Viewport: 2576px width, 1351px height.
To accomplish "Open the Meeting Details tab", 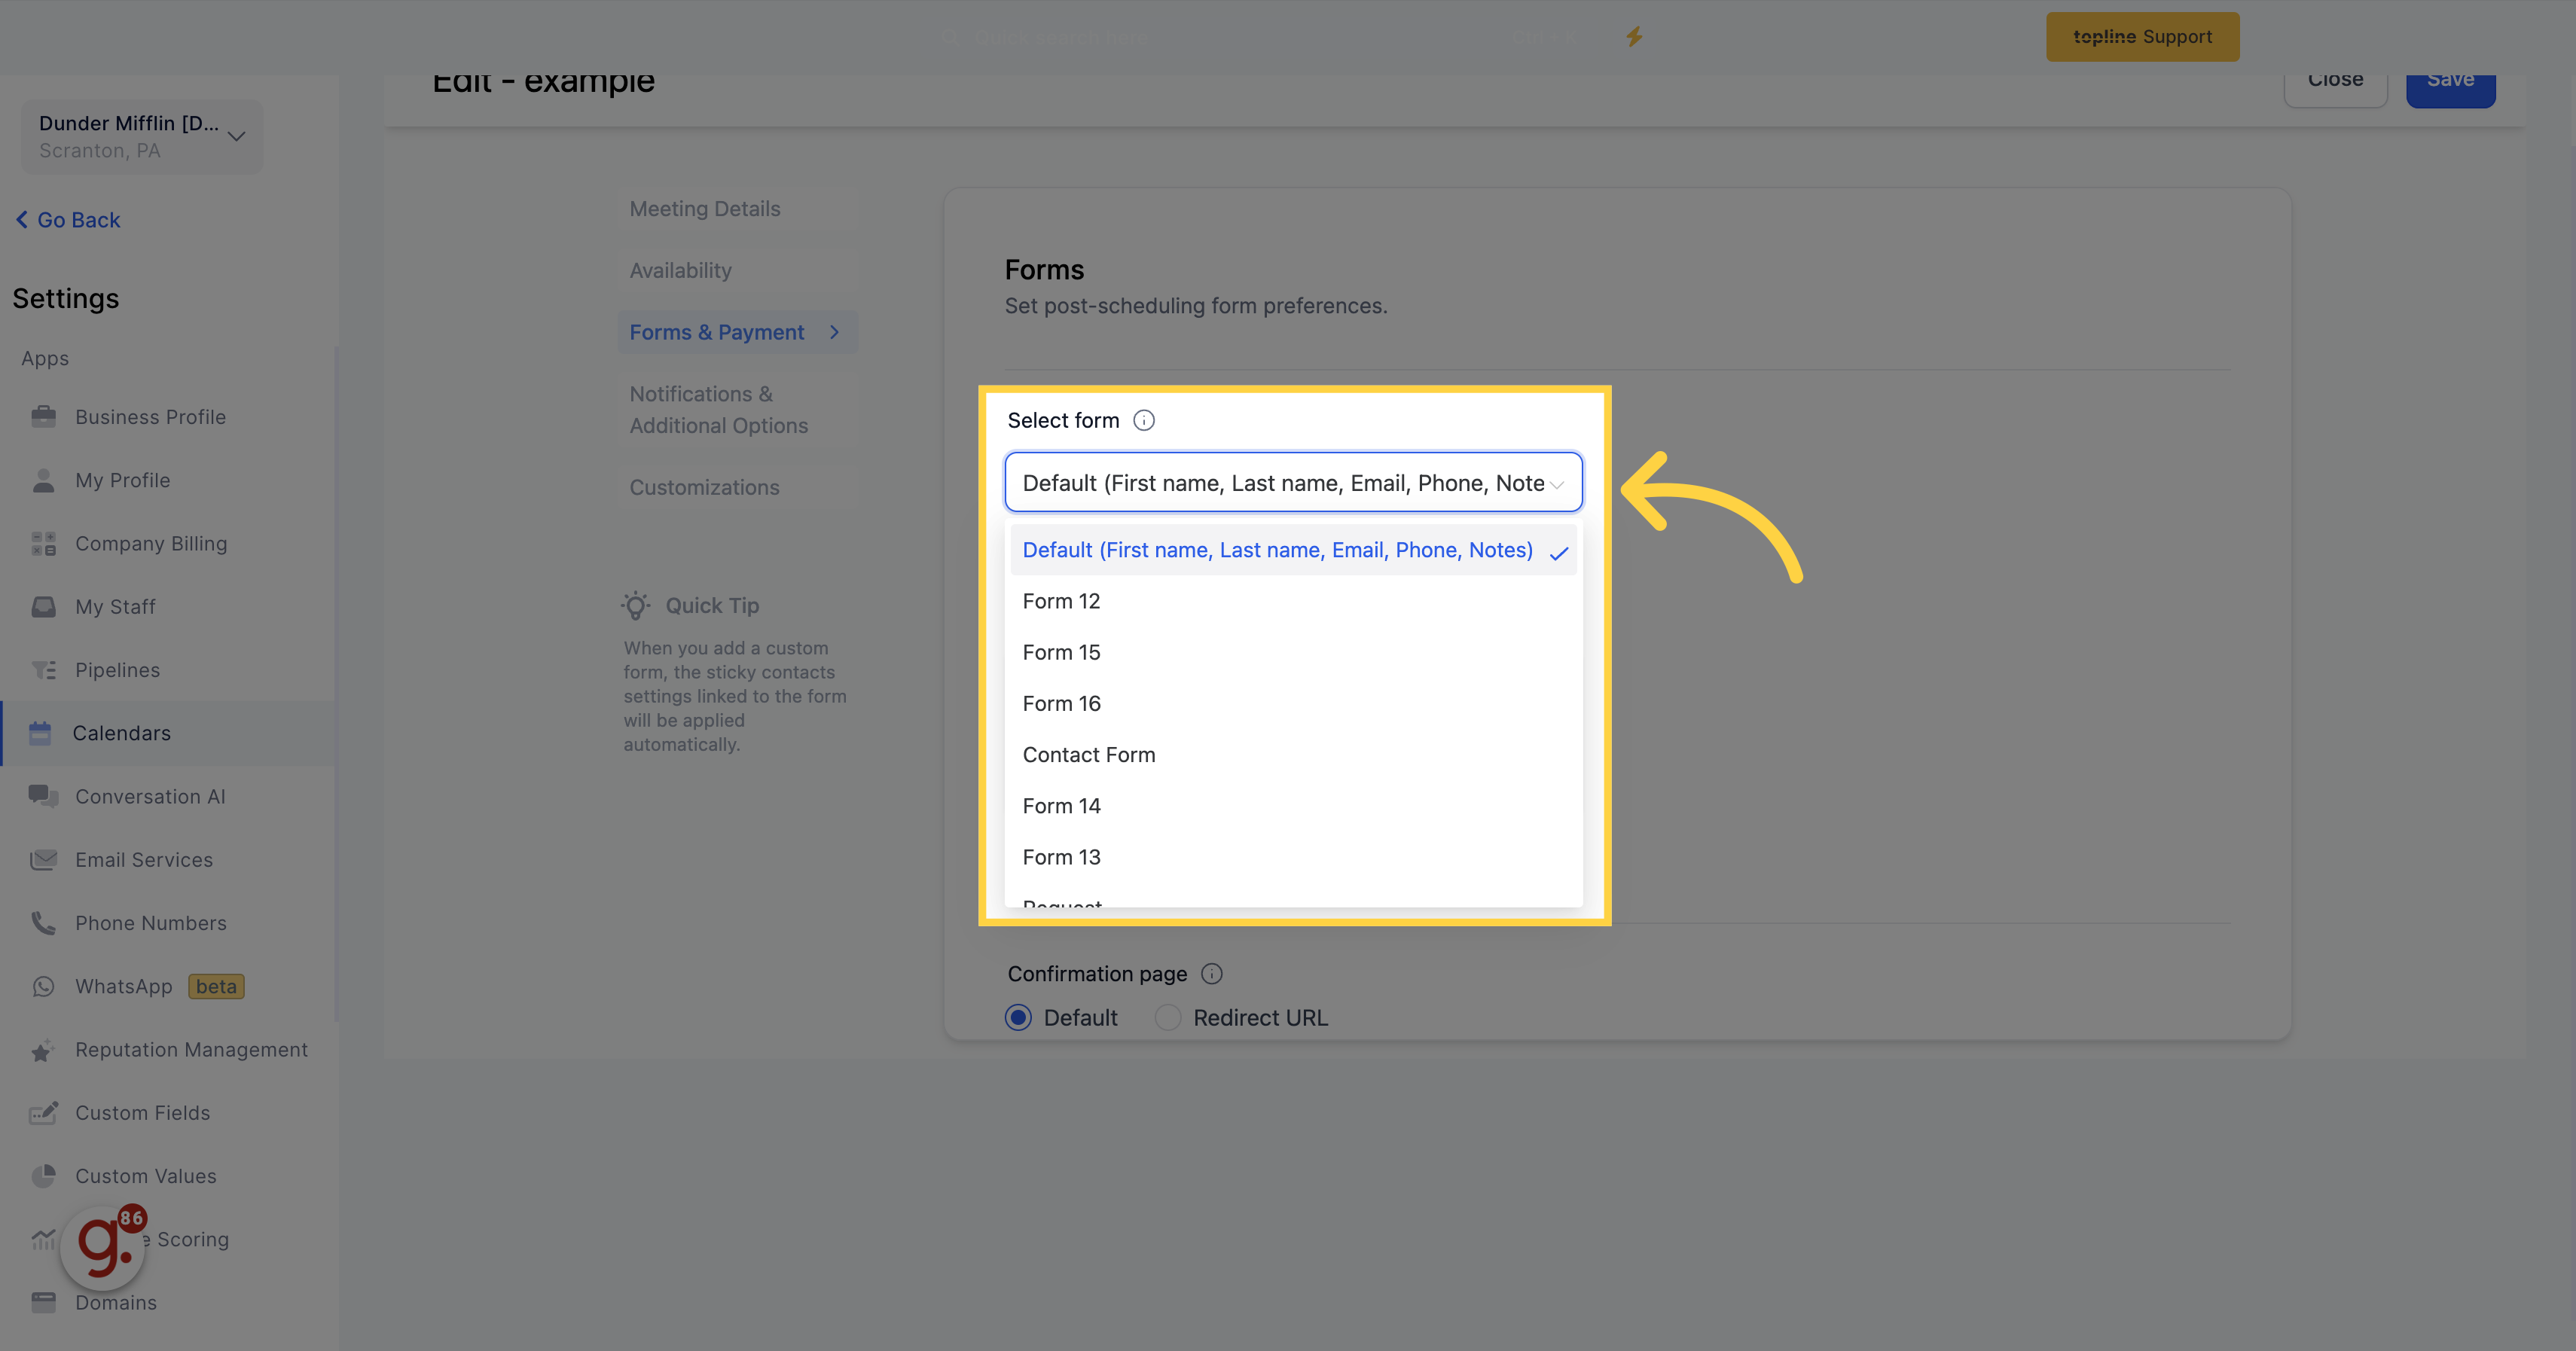I will (738, 209).
